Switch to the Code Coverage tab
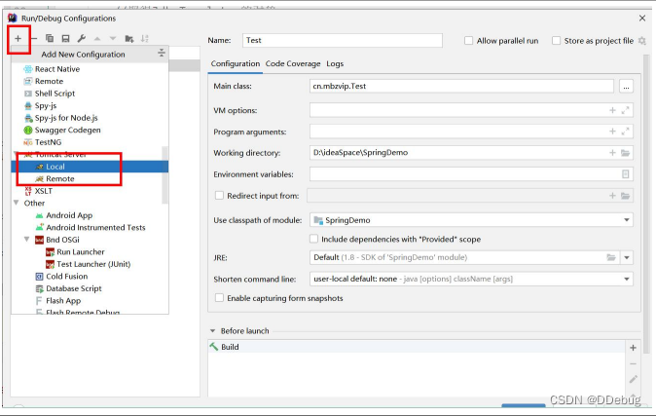 (x=293, y=63)
